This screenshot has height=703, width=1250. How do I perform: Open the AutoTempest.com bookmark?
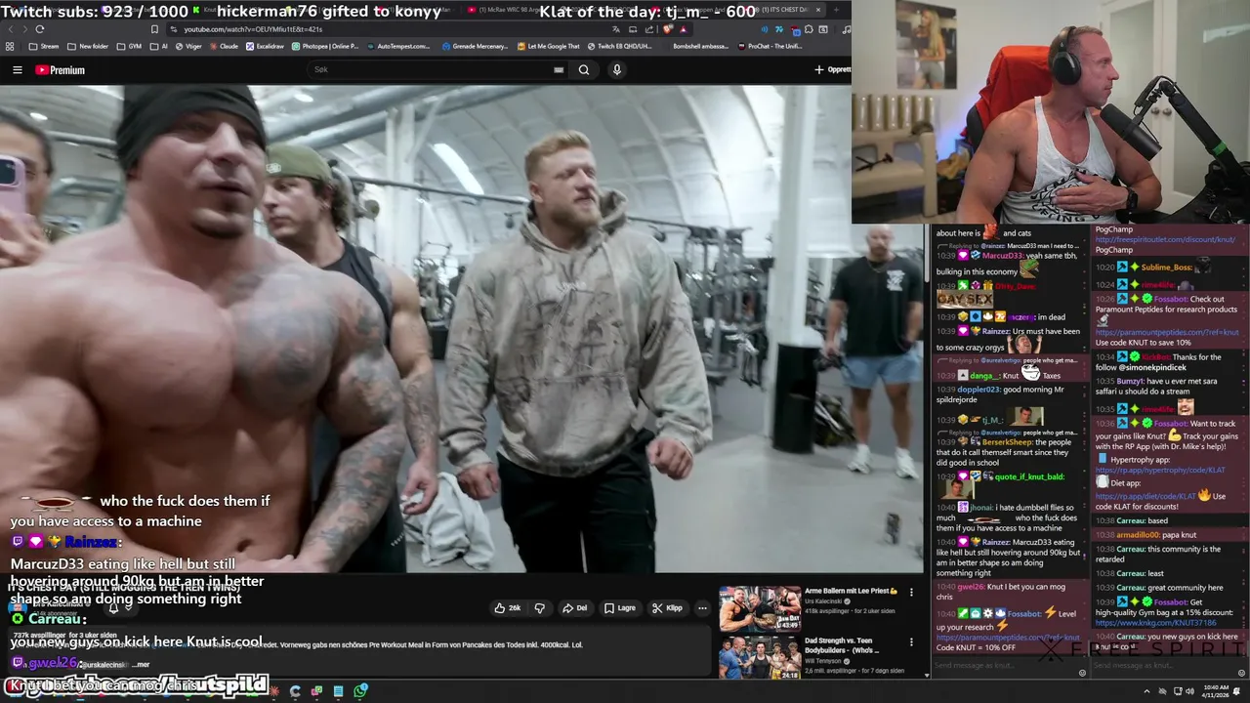tap(398, 46)
